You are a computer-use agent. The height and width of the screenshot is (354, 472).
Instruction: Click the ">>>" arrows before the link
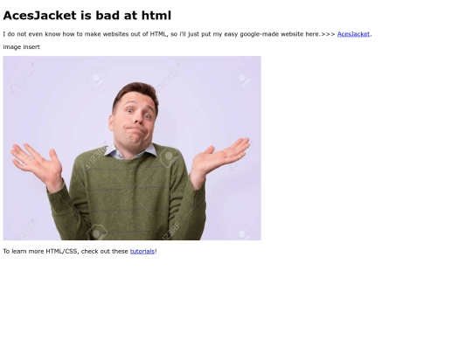point(328,34)
